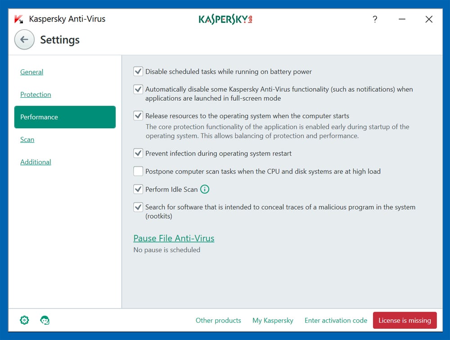This screenshot has width=450, height=340.
Task: Click the red License is missing button
Action: coord(405,320)
